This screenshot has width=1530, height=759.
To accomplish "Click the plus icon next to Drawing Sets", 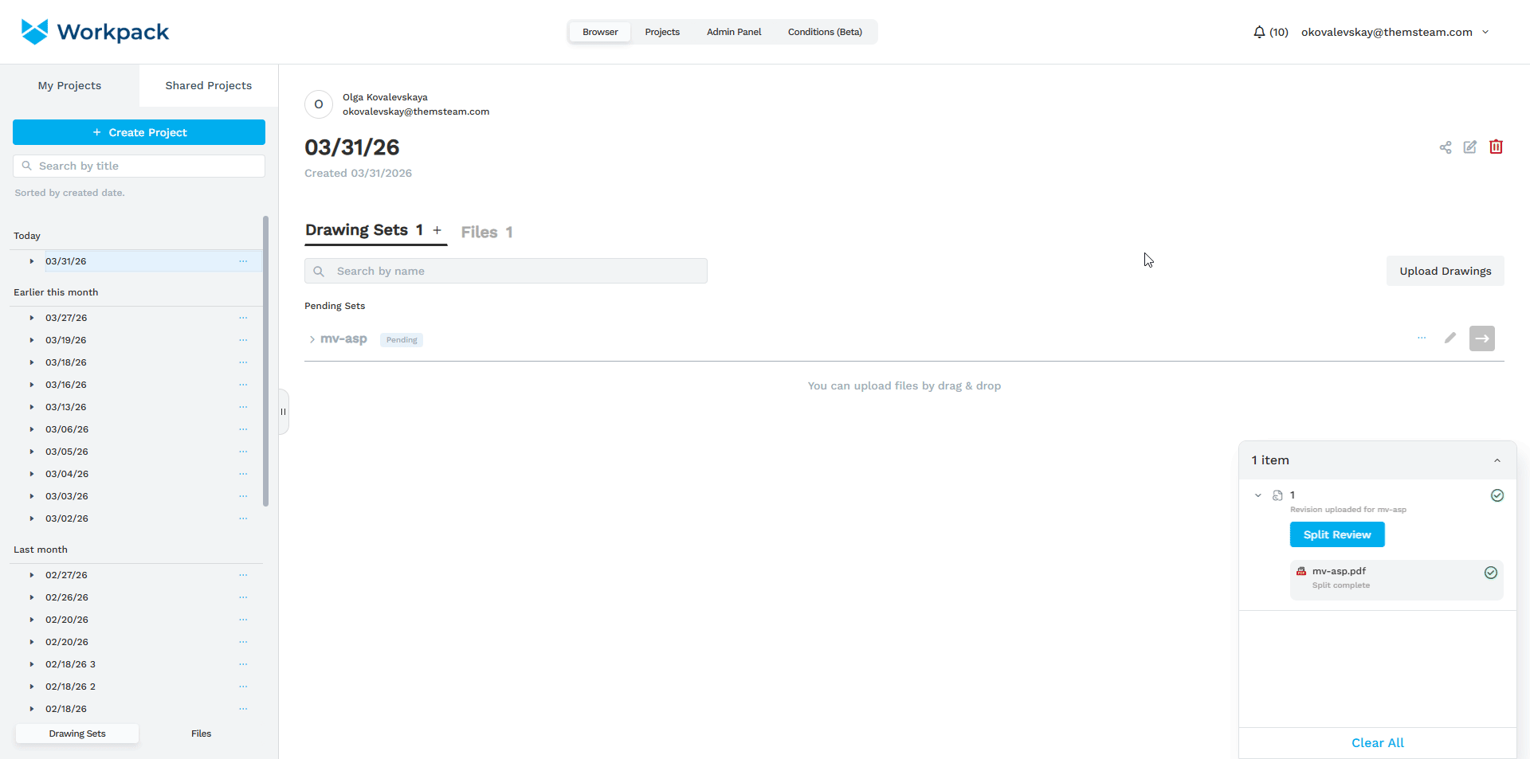I will pos(437,230).
